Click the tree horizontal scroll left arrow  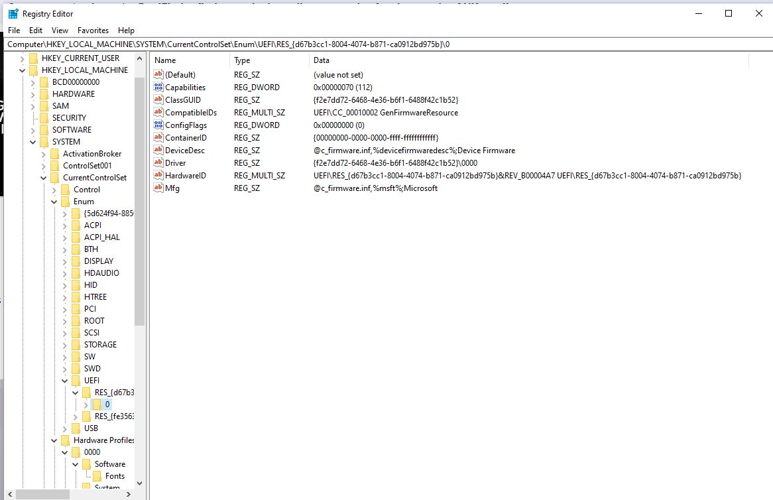[x=11, y=494]
